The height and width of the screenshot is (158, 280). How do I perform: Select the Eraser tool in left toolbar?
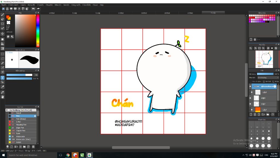[2, 19]
